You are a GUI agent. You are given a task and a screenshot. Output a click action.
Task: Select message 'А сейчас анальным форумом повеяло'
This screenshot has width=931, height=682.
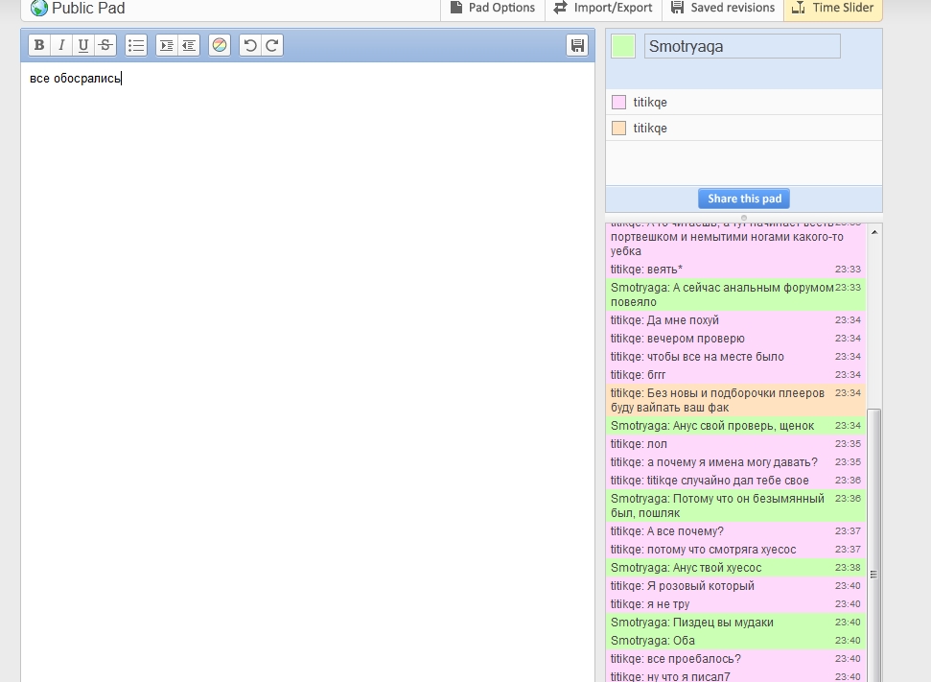735,294
